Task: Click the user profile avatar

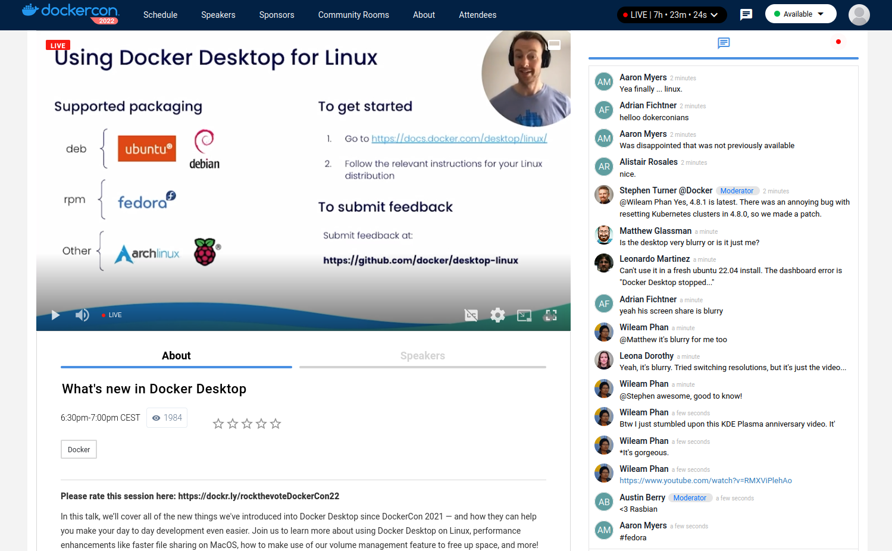Action: [x=859, y=14]
